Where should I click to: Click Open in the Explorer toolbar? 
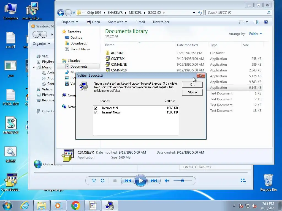click(93, 22)
